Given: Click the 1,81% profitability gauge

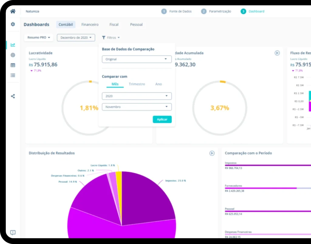Looking at the screenshot, I should [x=89, y=108].
